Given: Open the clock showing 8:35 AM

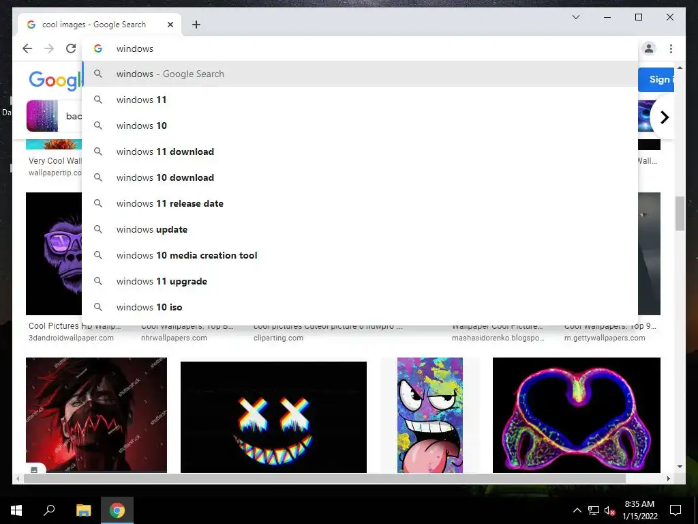Looking at the screenshot, I should (x=639, y=510).
